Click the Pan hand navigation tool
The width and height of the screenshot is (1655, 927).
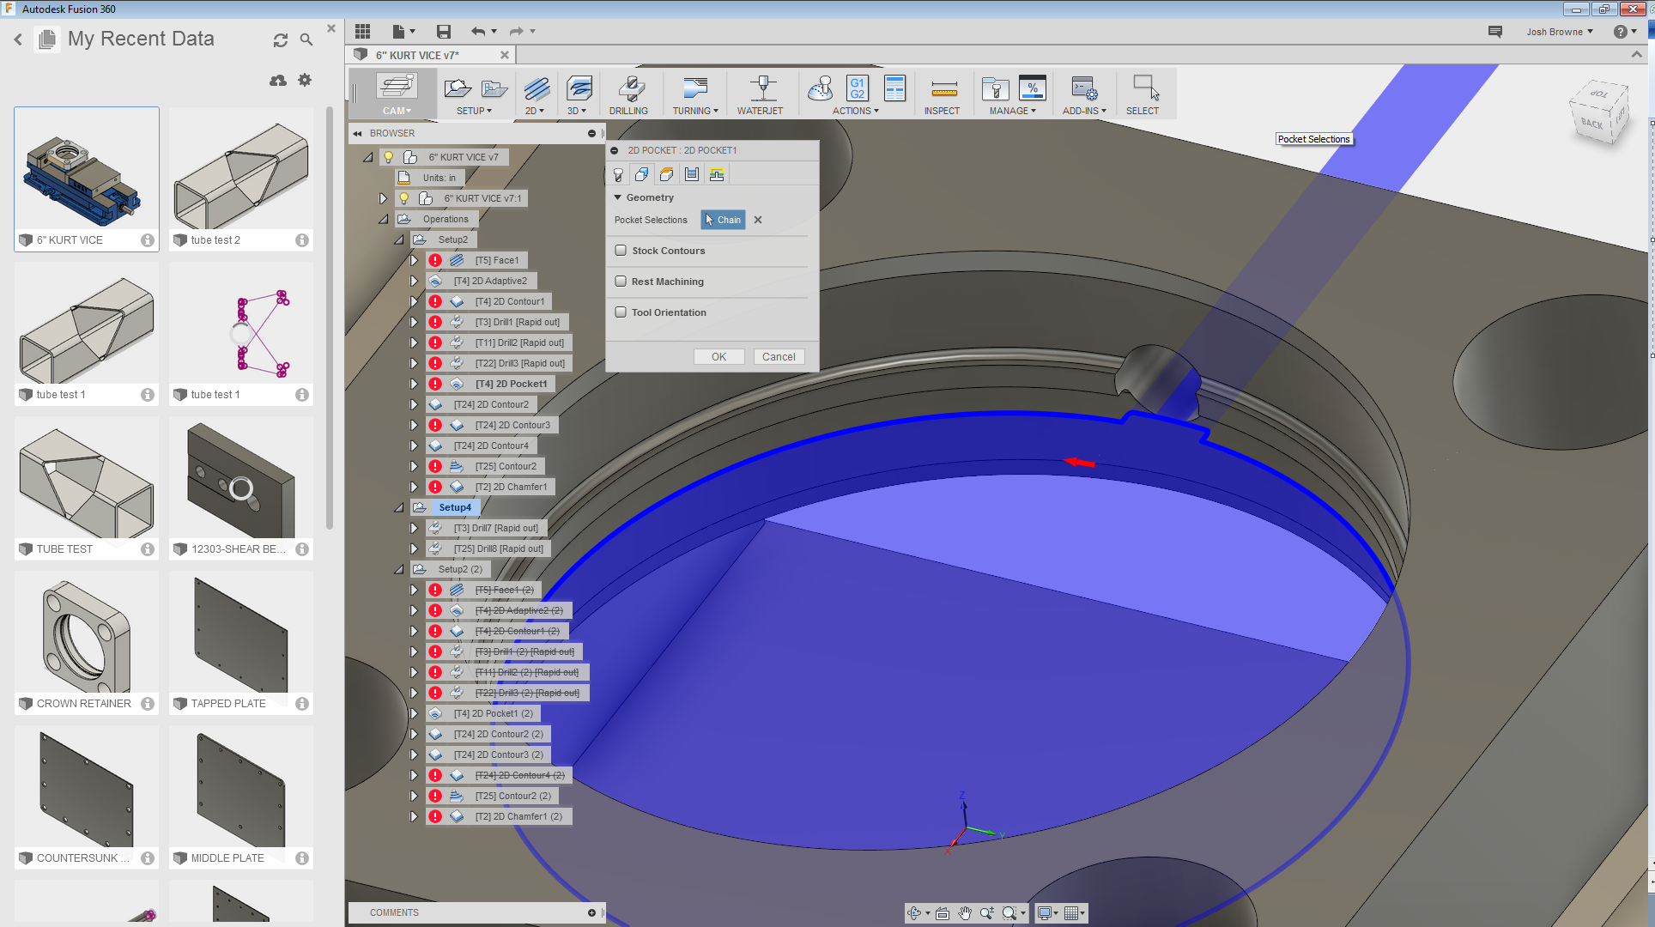(965, 913)
